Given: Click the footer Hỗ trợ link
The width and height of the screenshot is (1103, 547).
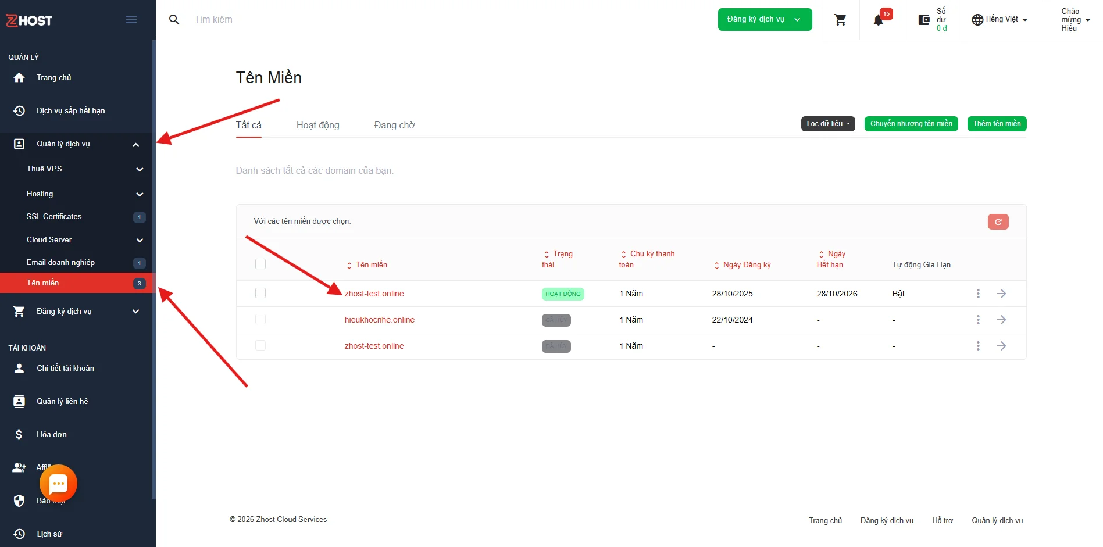Looking at the screenshot, I should [x=943, y=520].
